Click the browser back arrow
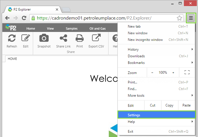This screenshot has width=198, height=137. [7, 18]
